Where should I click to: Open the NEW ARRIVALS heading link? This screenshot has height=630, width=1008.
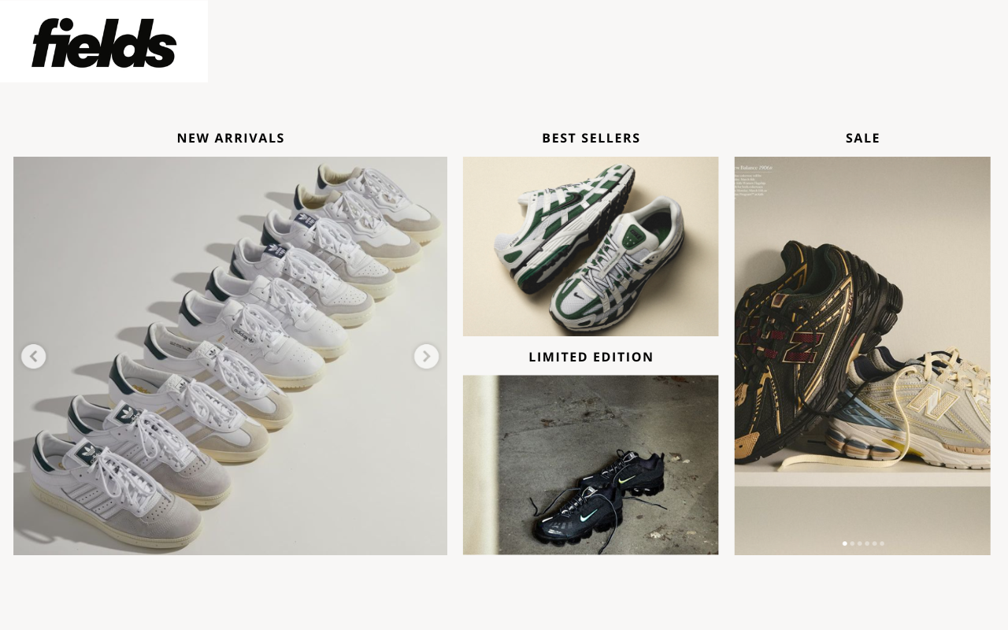(231, 138)
